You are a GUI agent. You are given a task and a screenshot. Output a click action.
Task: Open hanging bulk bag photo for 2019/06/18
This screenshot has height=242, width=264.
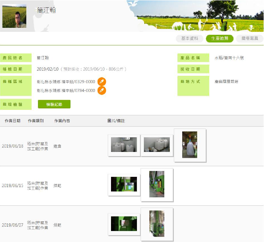[x=190, y=145]
